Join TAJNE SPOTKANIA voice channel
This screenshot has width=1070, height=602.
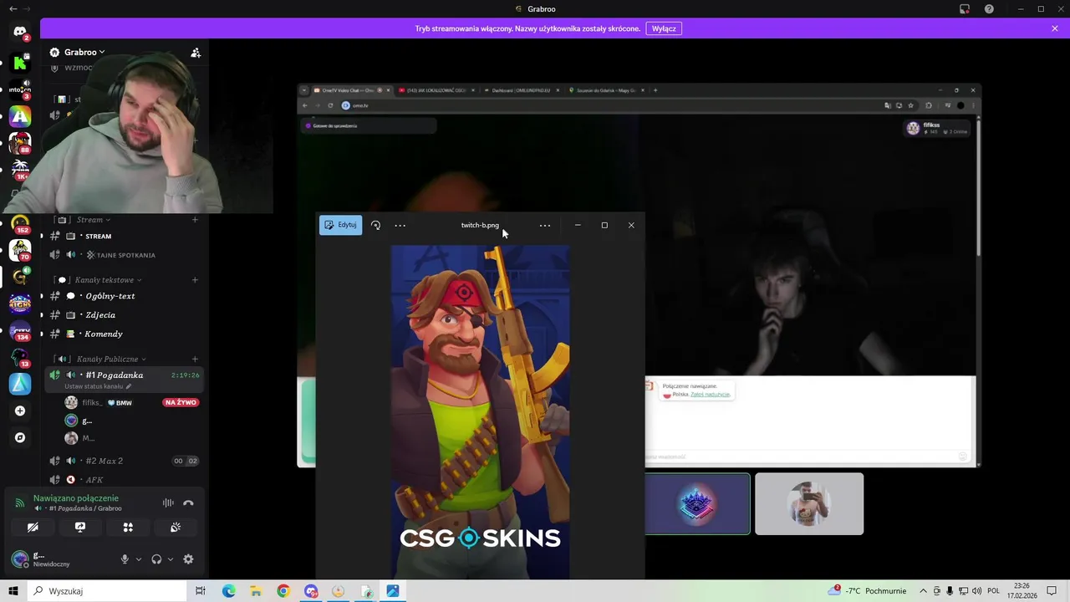[124, 255]
